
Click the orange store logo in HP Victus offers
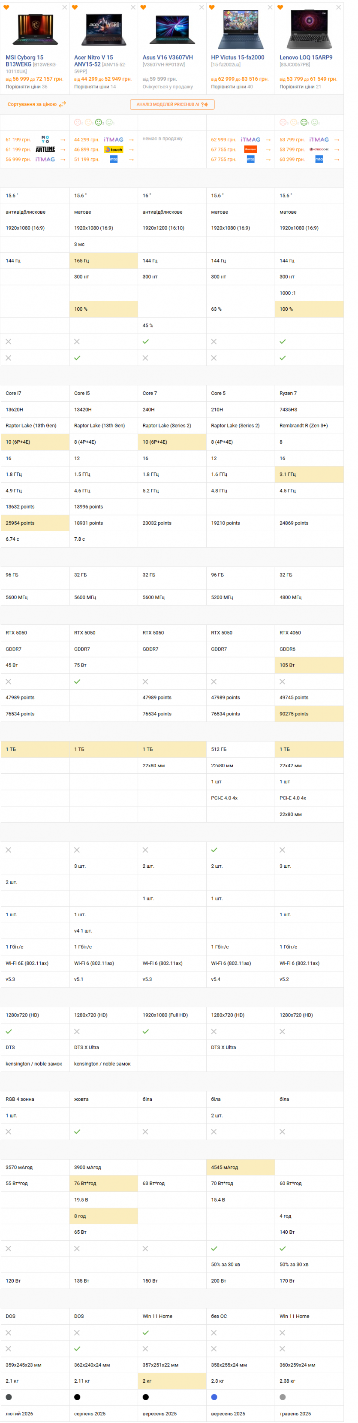tap(250, 149)
